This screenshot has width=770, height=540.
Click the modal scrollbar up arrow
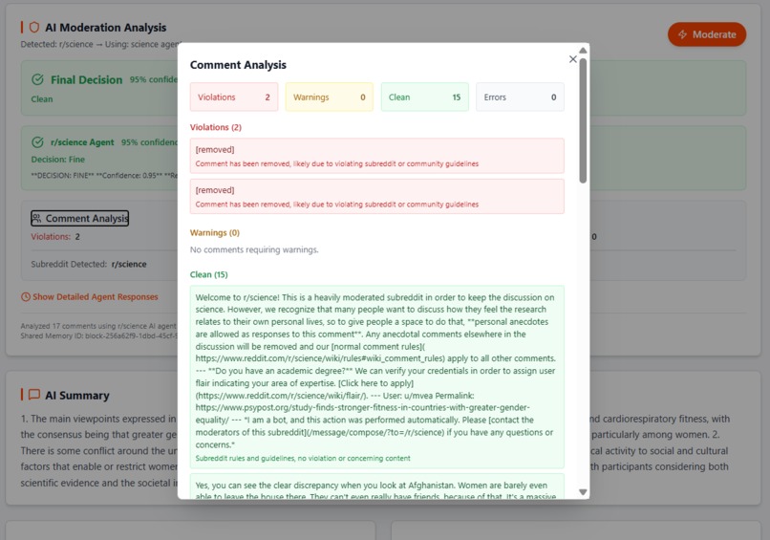pyautogui.click(x=583, y=51)
